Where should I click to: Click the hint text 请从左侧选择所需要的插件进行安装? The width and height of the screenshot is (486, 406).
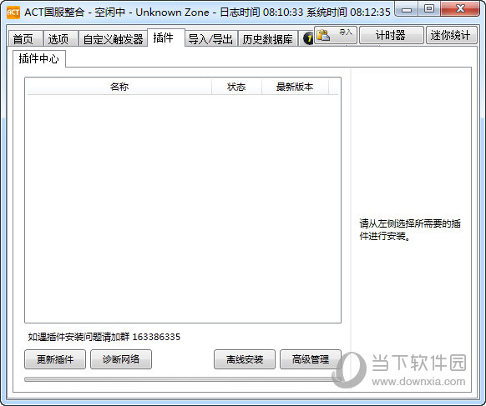410,229
